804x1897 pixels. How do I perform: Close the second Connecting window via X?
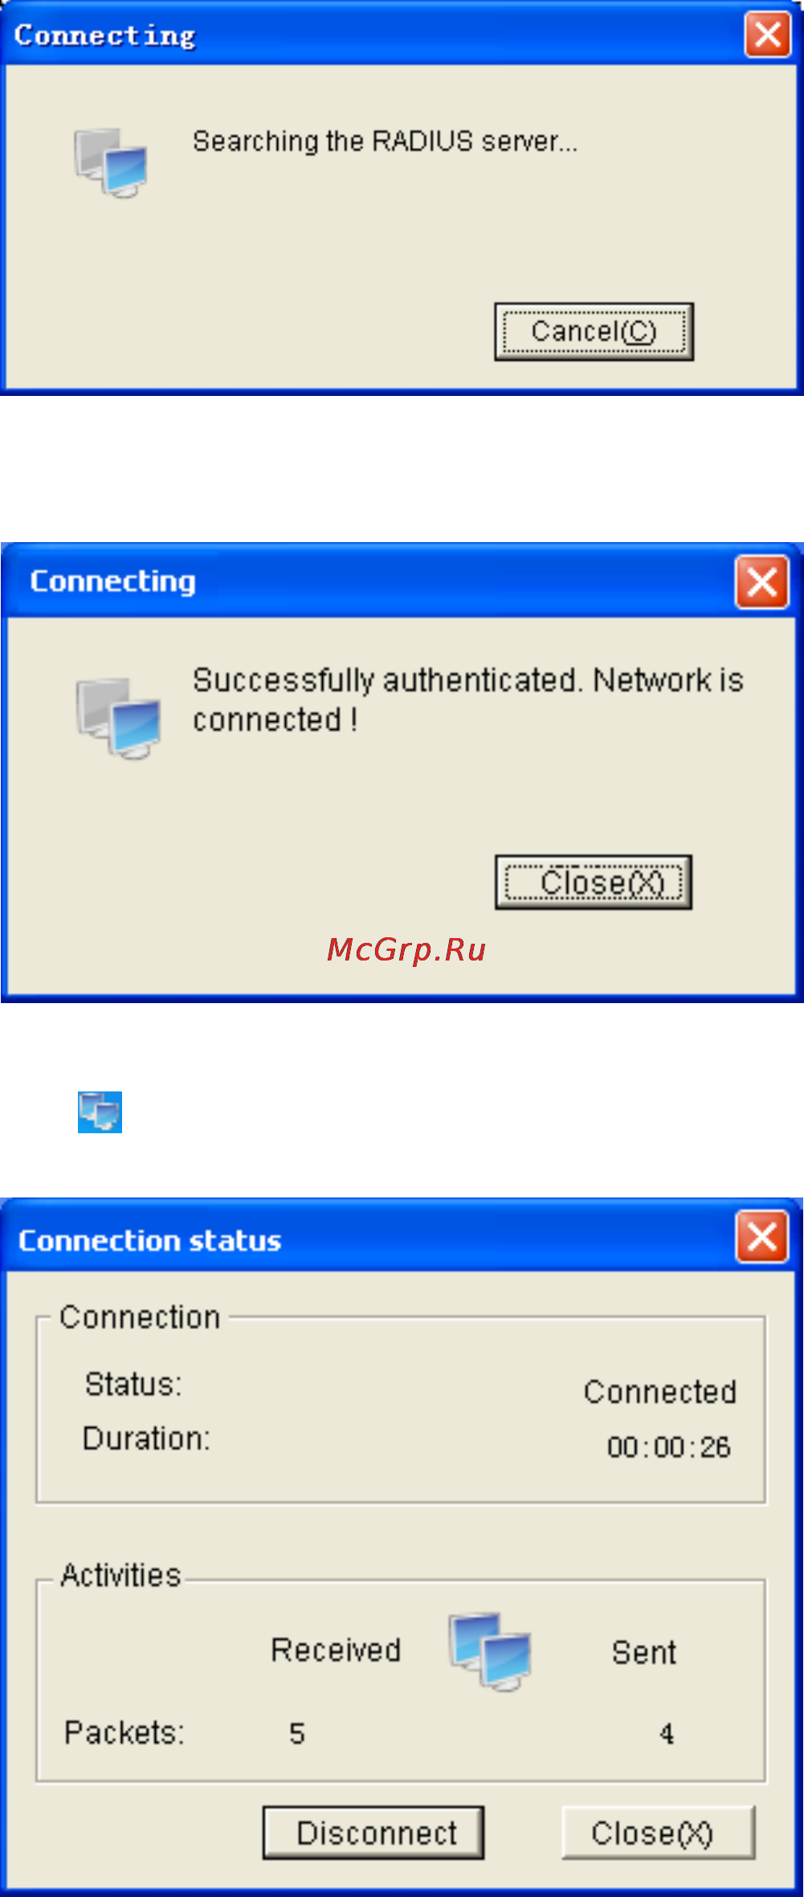[x=762, y=581]
